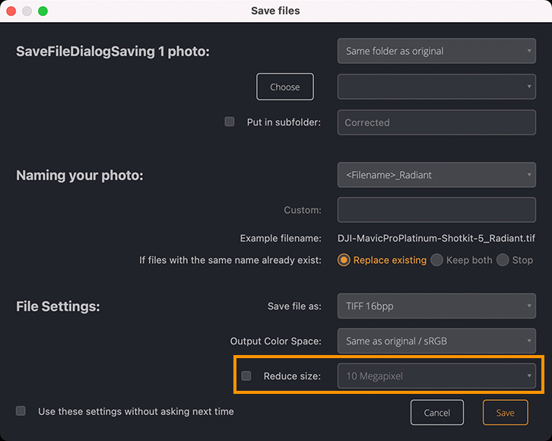Viewport: 552px width, 441px height.
Task: Click the example filename DJI-MavicProPlatinum-Shotkit-5_Radiant.tif
Action: coord(436,238)
